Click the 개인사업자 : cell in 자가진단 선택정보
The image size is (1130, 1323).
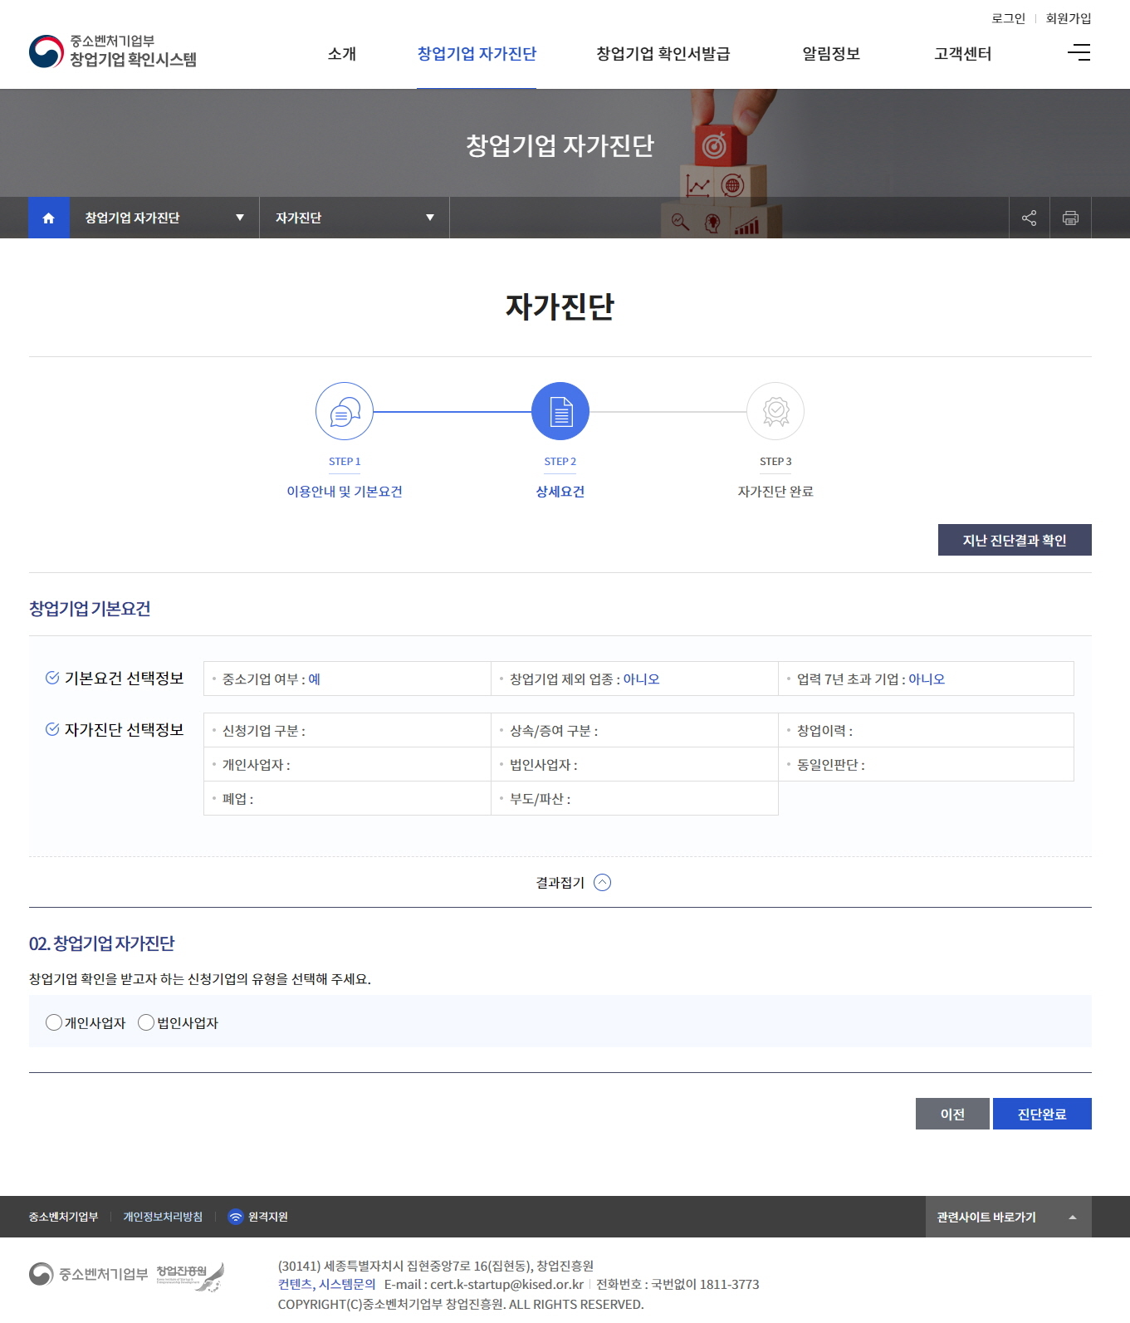[x=347, y=764]
